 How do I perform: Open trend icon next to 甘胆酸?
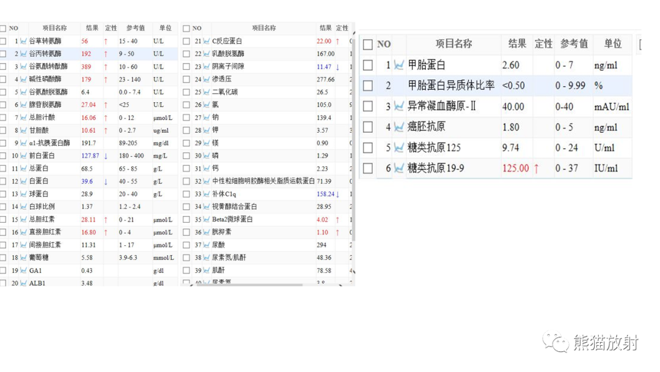click(x=24, y=130)
